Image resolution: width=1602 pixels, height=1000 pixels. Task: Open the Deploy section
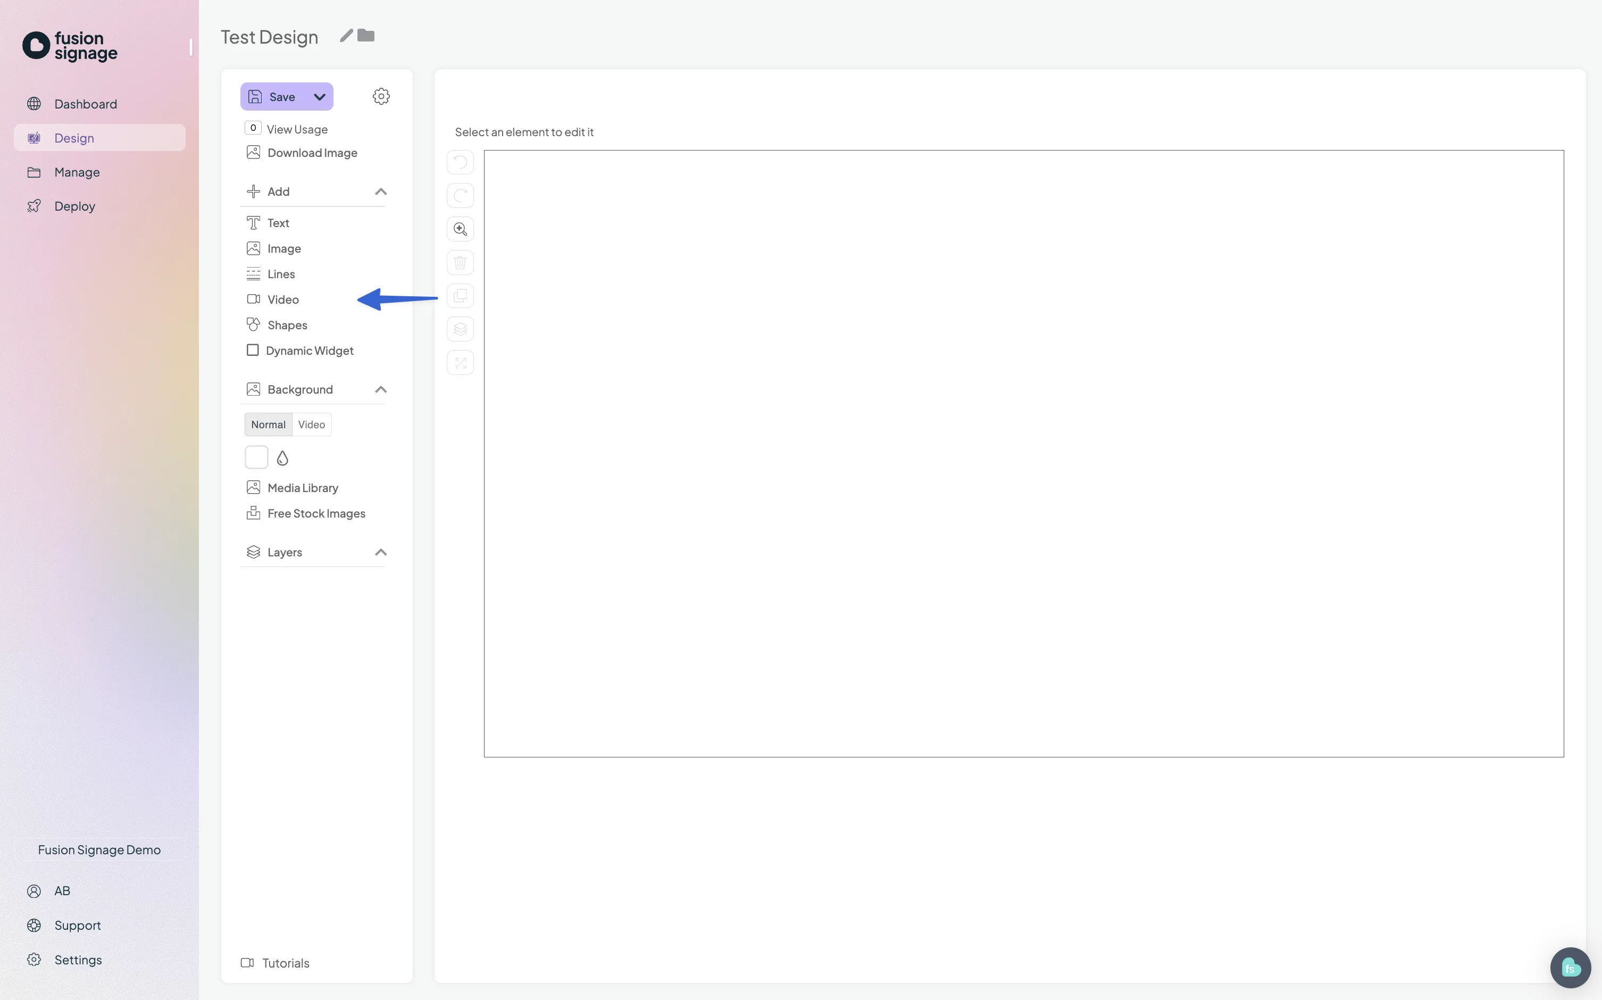point(99,206)
